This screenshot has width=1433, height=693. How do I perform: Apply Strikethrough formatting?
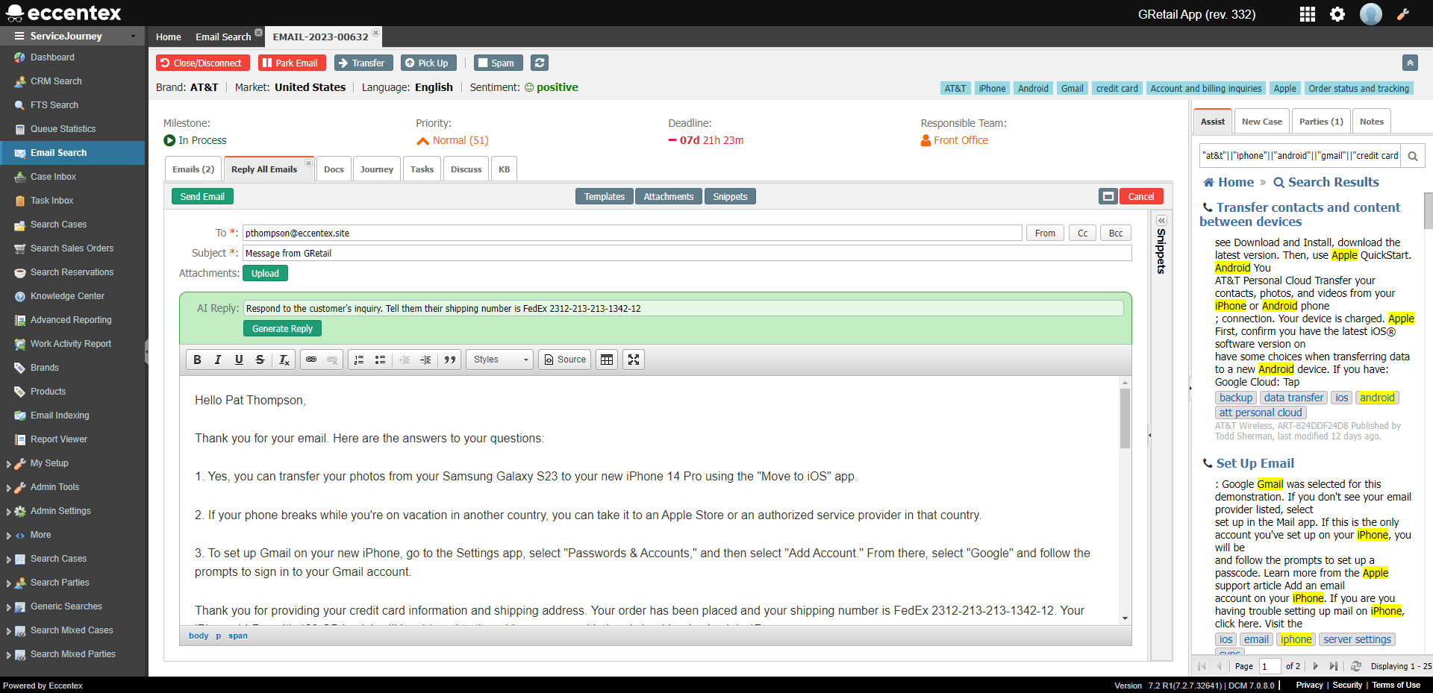point(260,360)
